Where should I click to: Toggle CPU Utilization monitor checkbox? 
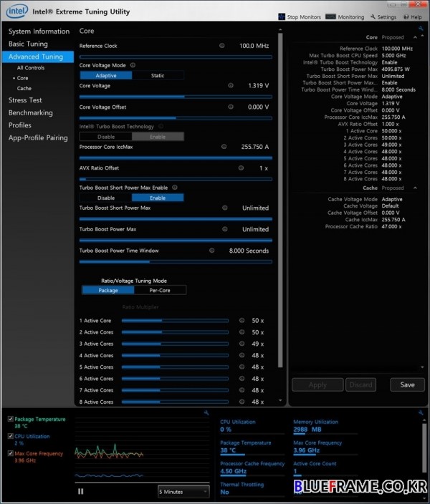(x=11, y=436)
